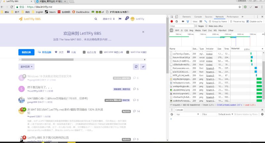Image resolution: width=265 pixels, height=143 pixels.
Task: Click the LetITFly BBS paper plane logo
Action: point(21,19)
